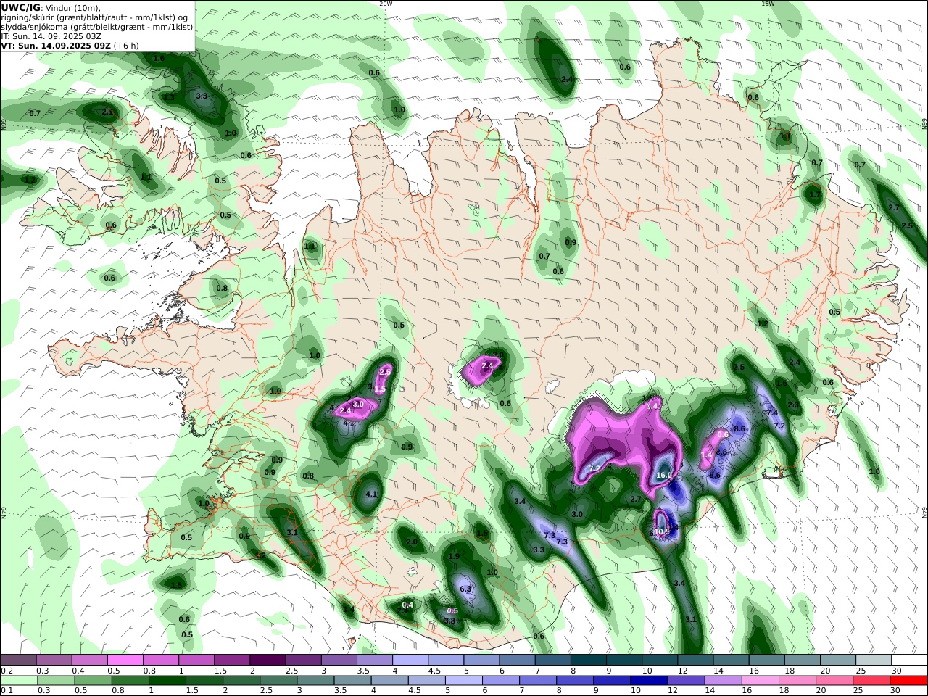Image resolution: width=928 pixels, height=696 pixels.
Task: Click the 1.9 rainfall value
Action: 454,556
